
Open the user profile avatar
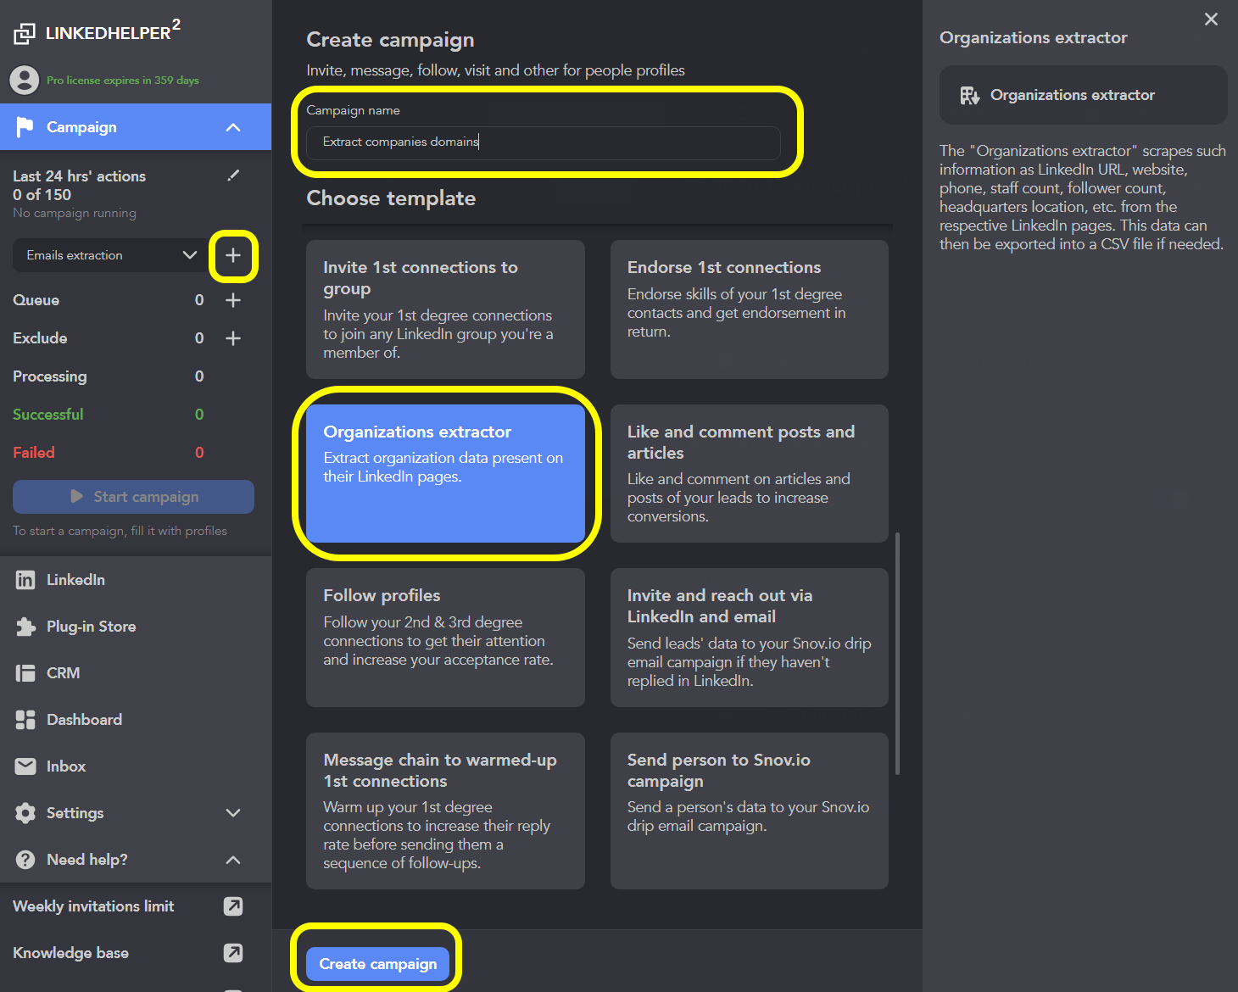pyautogui.click(x=25, y=81)
